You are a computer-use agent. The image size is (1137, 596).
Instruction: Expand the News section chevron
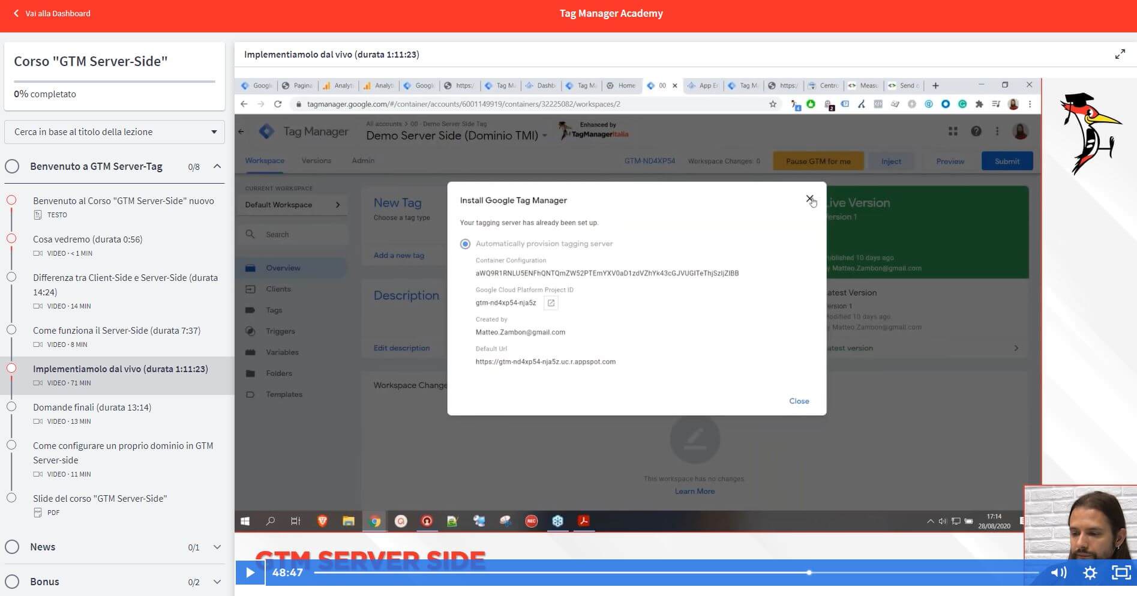point(217,547)
